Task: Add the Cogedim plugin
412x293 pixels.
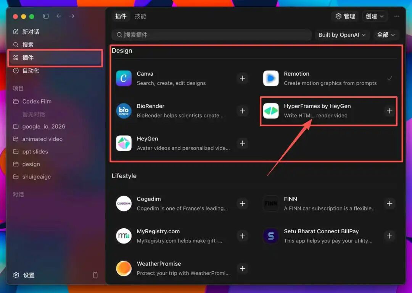Action: pos(243,204)
